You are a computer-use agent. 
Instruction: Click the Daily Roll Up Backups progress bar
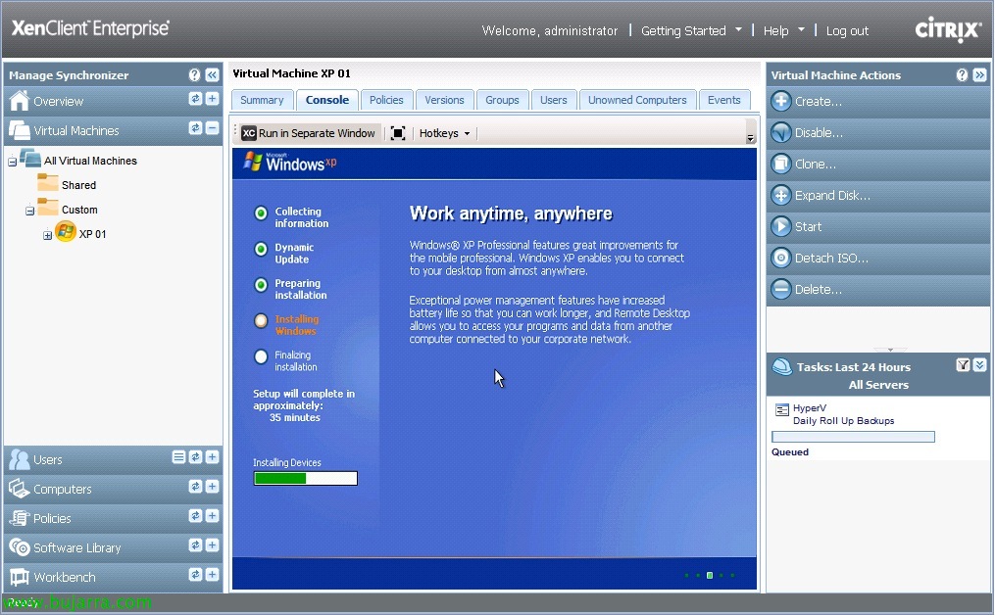pos(853,437)
